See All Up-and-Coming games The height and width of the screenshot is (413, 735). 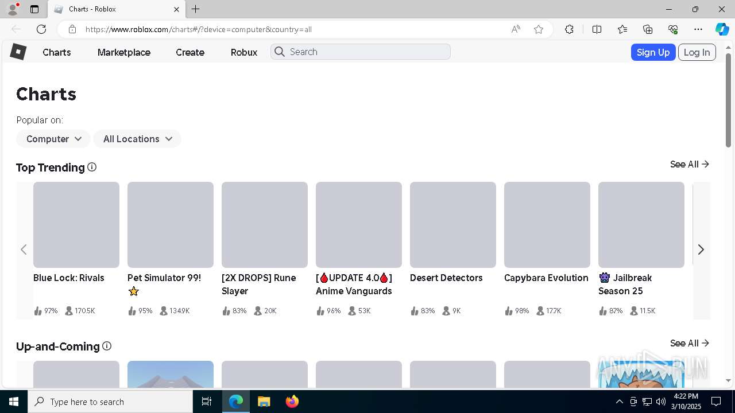click(x=690, y=343)
